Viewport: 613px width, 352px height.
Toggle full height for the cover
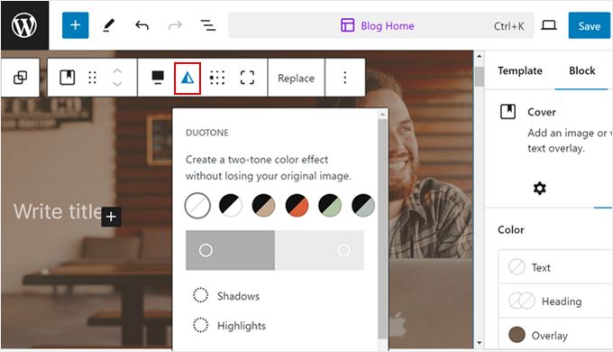(247, 78)
